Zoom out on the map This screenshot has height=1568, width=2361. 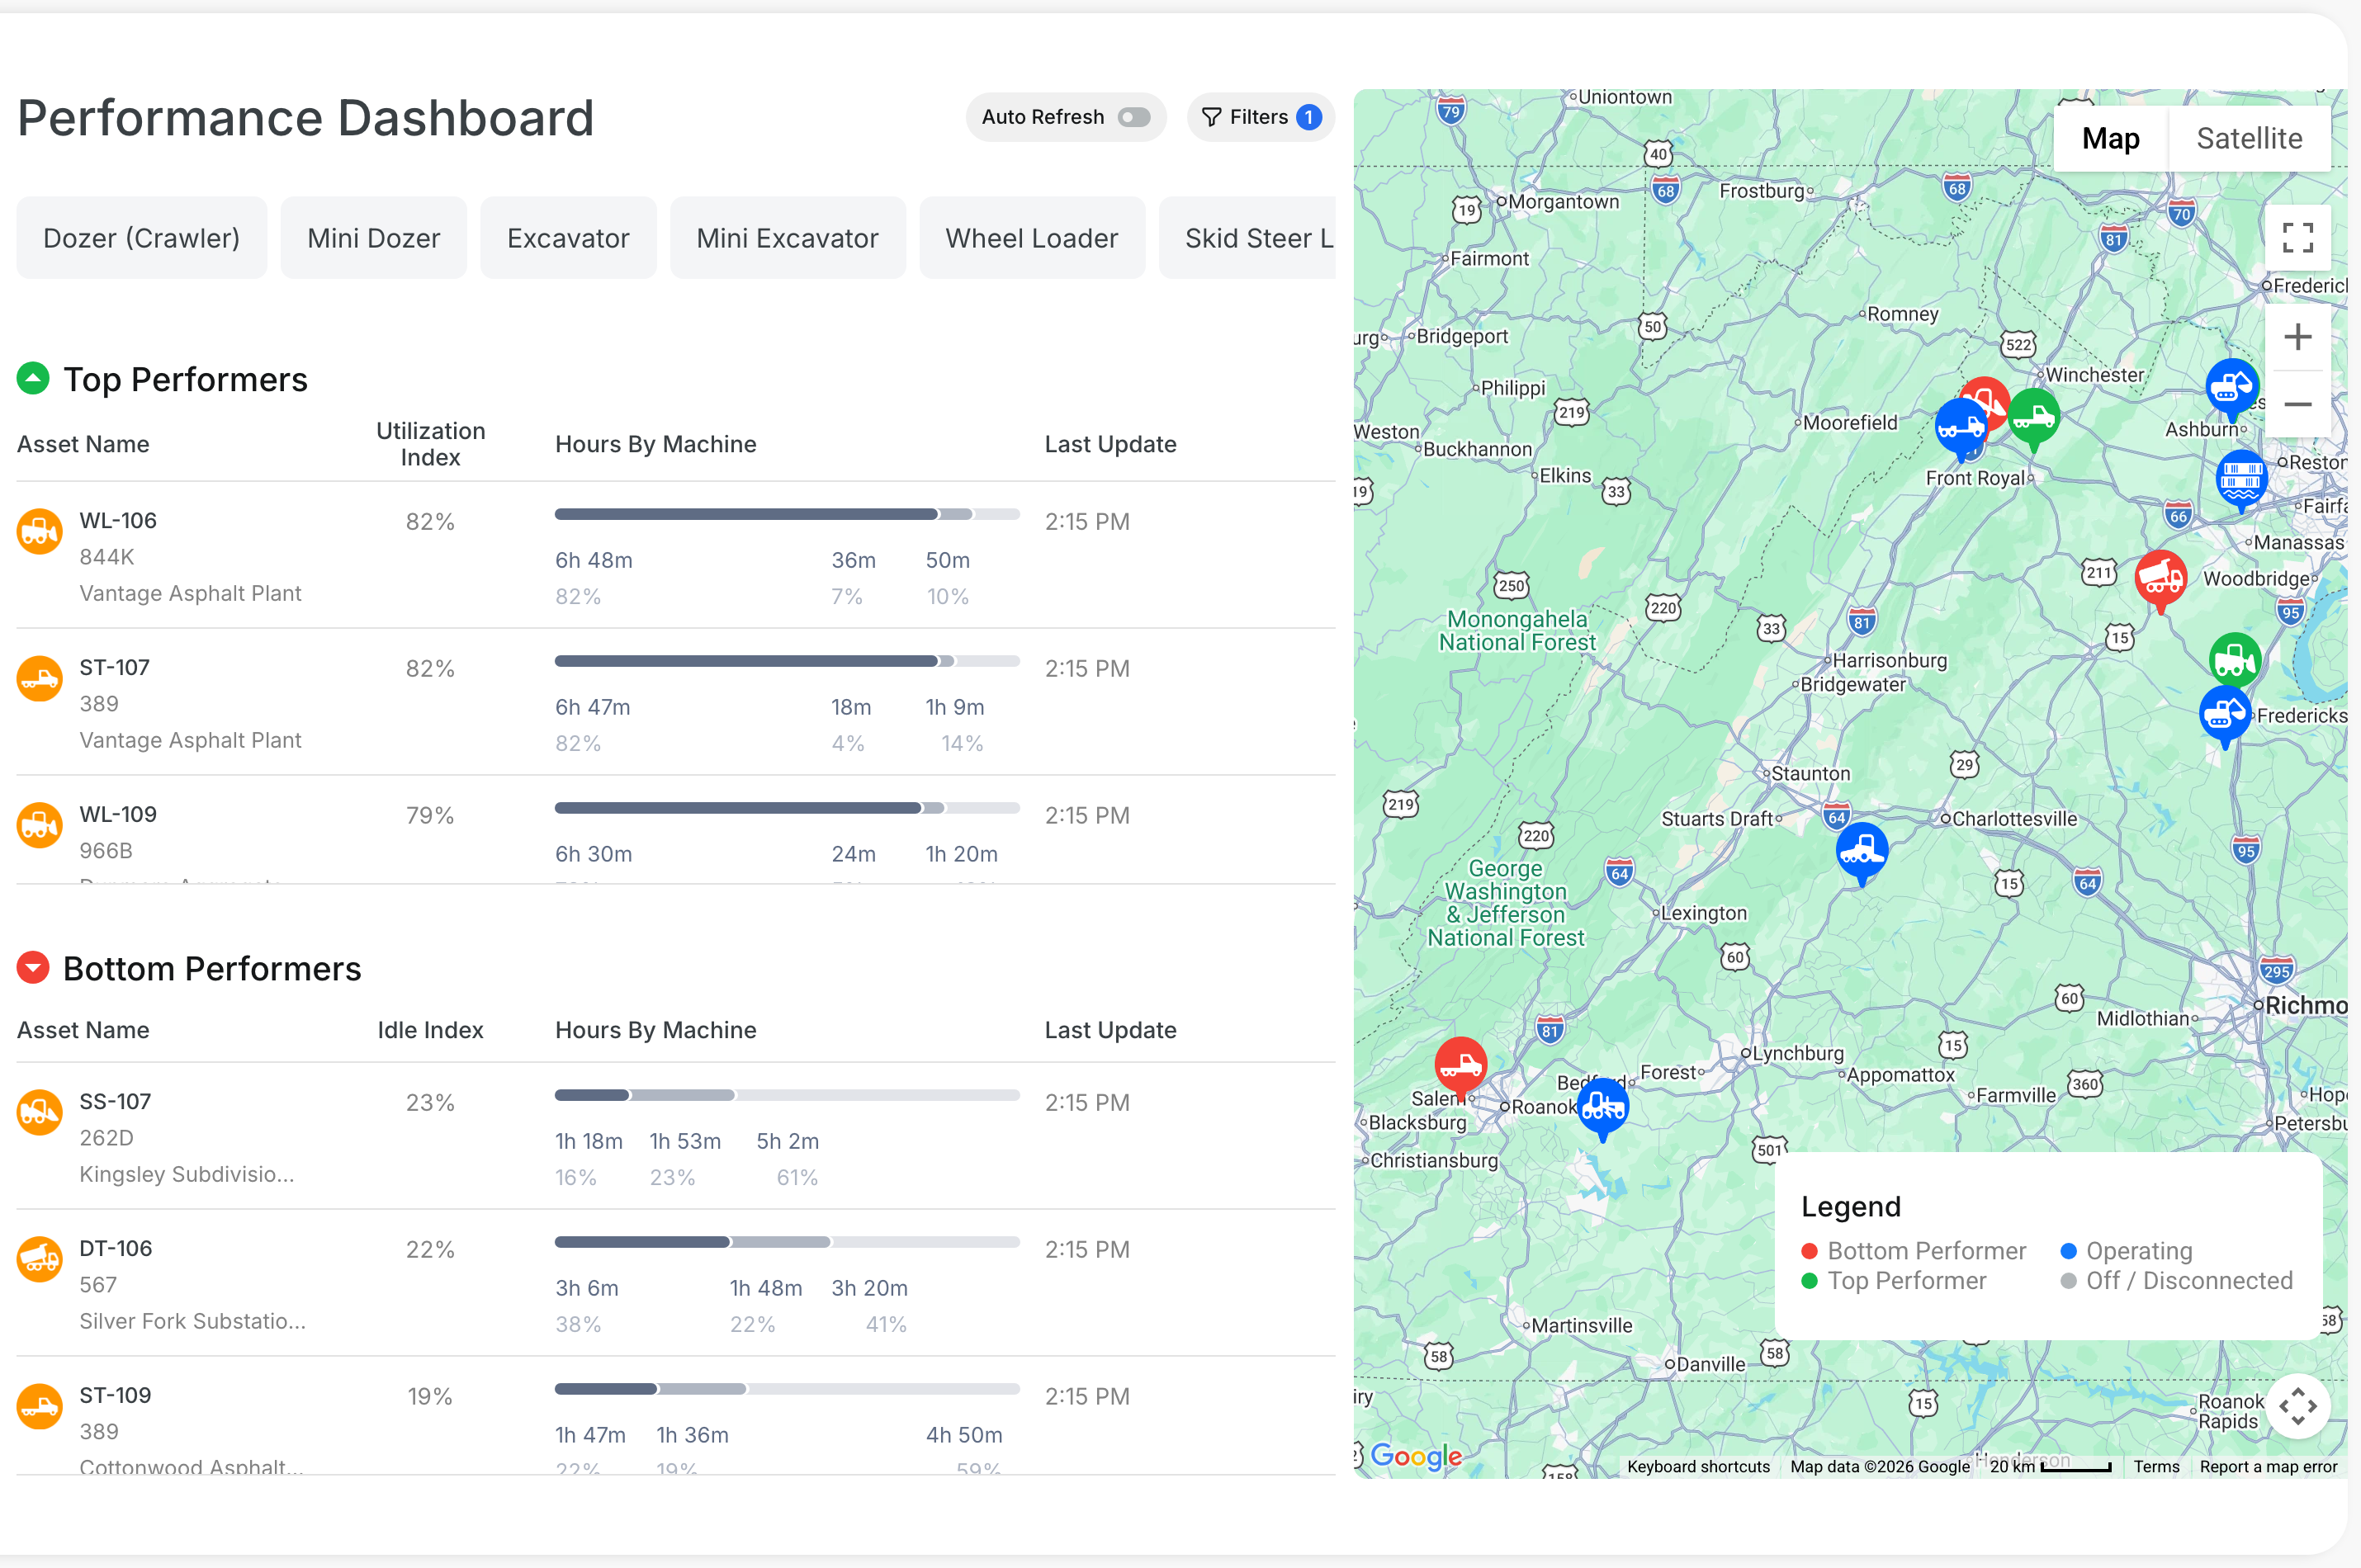2297,404
